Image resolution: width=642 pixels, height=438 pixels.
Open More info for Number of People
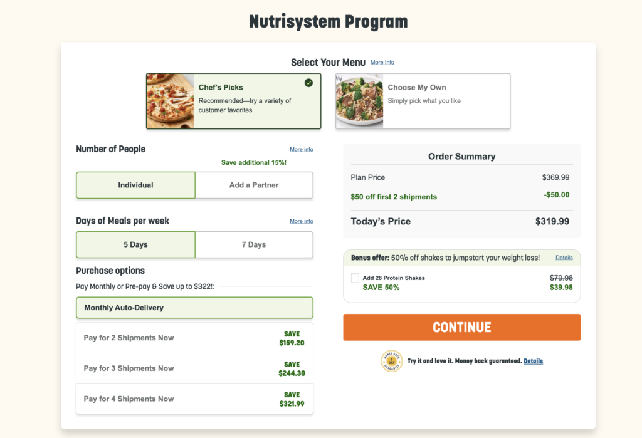(x=302, y=150)
